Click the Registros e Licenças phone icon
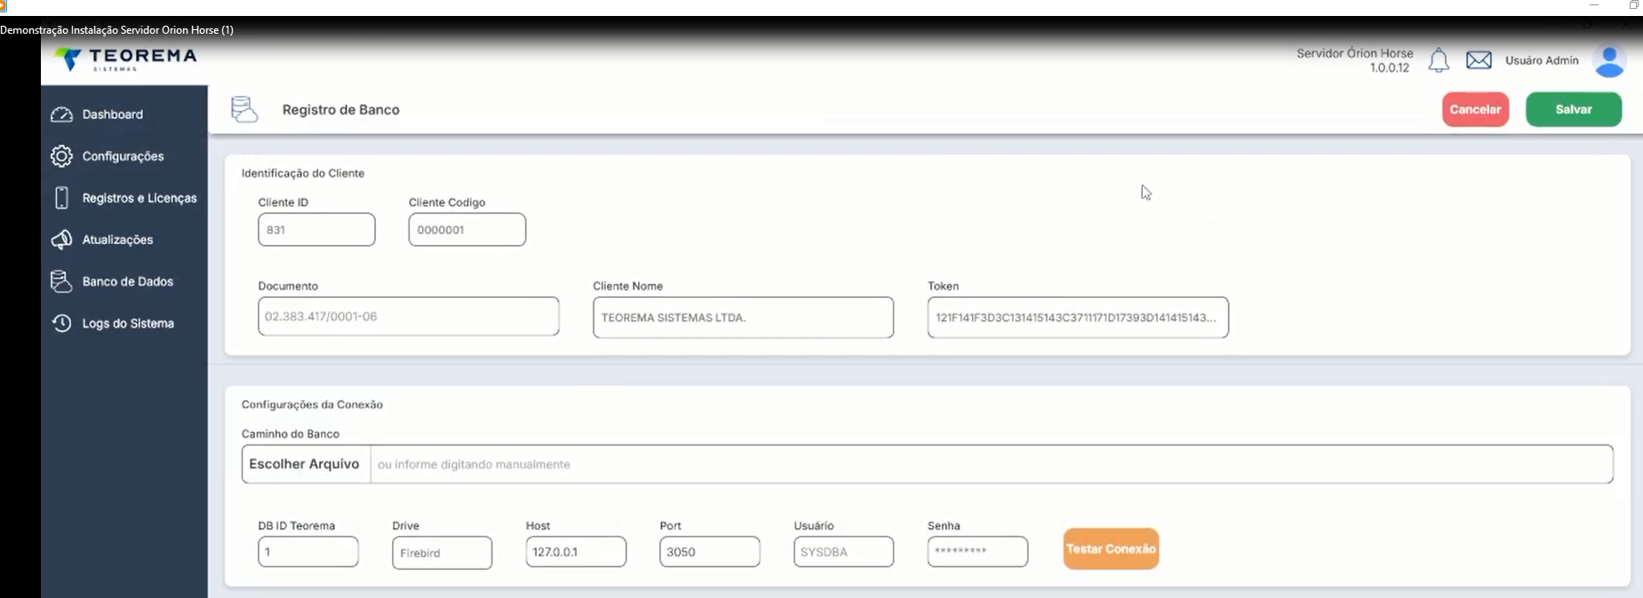The width and height of the screenshot is (1643, 598). tap(61, 198)
